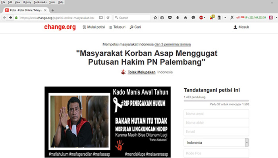The image size is (278, 158).
Task: Select the Petisi Online tab
Action: [26, 10]
